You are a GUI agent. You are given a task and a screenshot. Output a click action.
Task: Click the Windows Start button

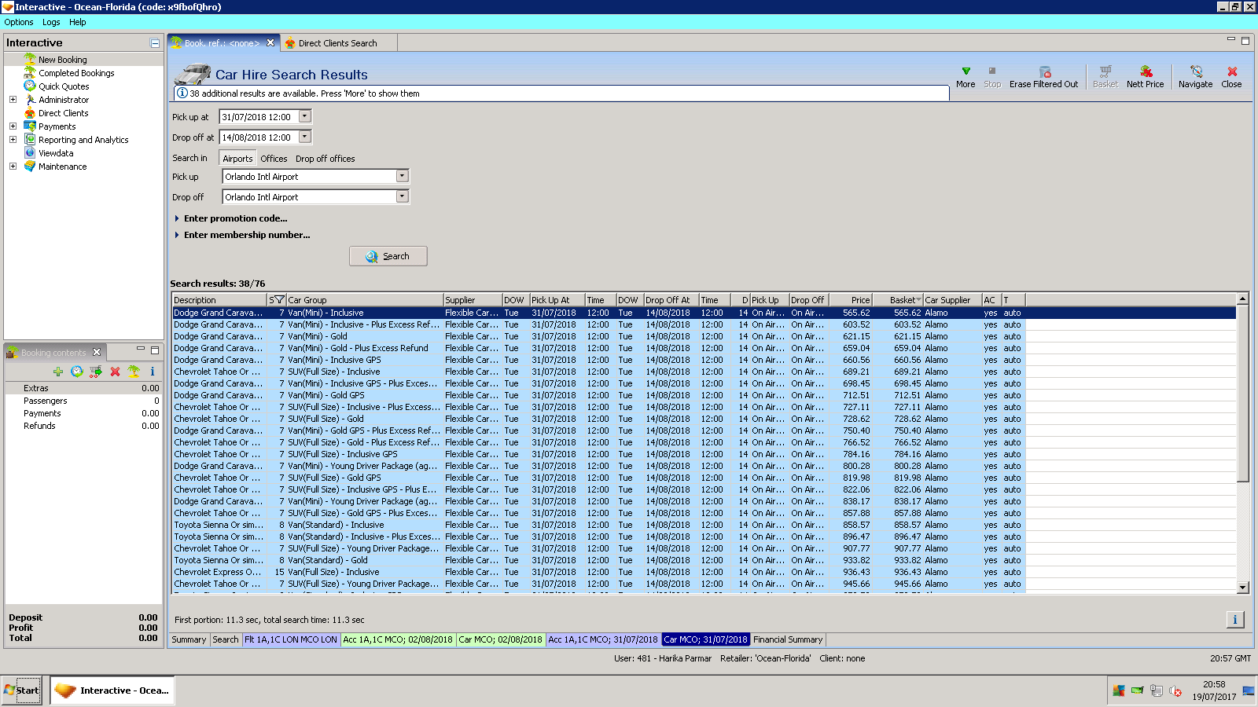click(22, 691)
